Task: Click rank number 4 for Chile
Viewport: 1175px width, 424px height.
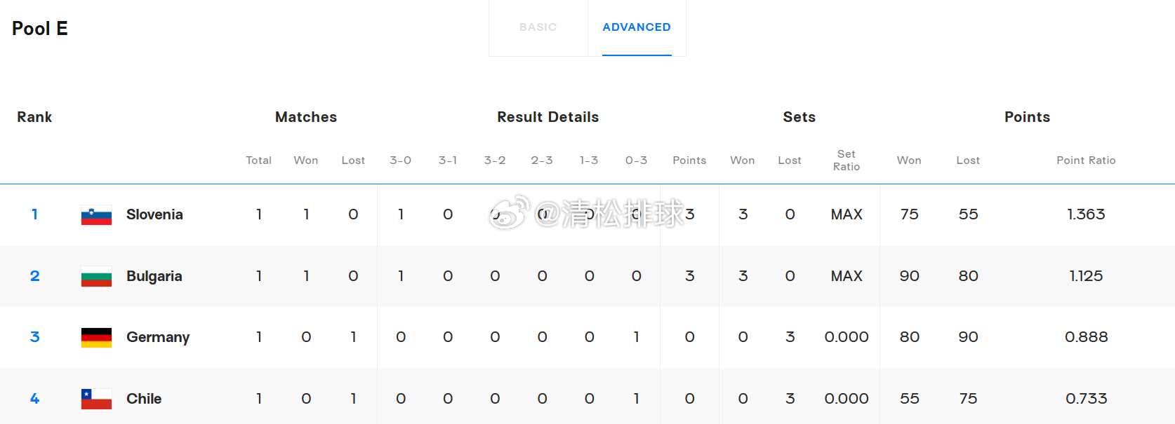Action: [x=34, y=399]
